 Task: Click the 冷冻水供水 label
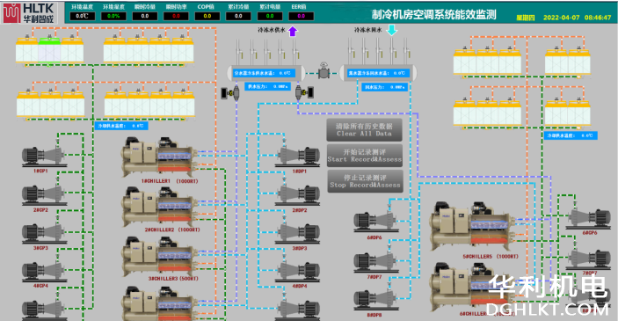click(x=271, y=30)
